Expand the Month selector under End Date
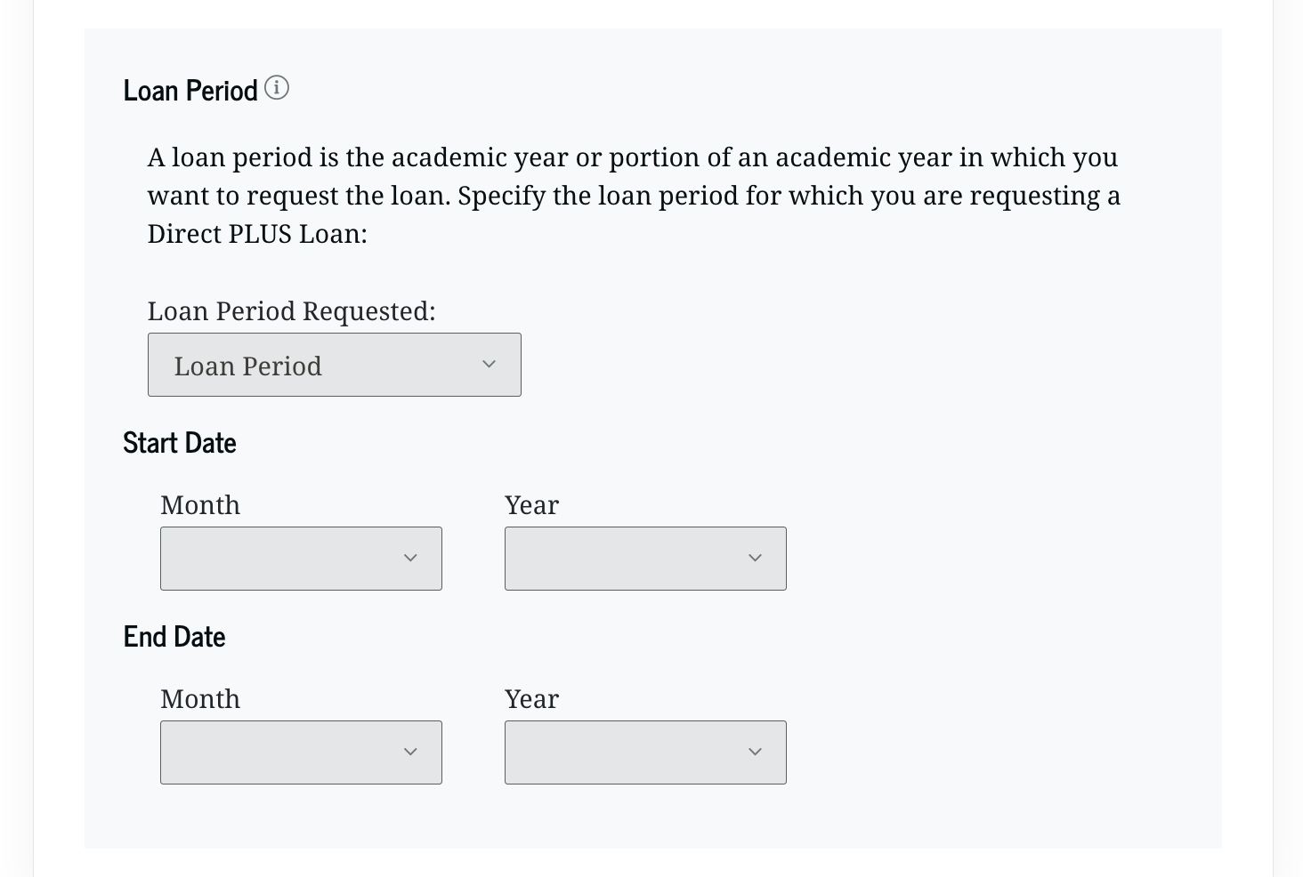The image size is (1303, 877). point(301,752)
